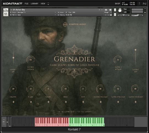The width and height of the screenshot is (149, 133).
Task: Click the rack view up/down arrows next to VIEW
Action: coord(48,4)
